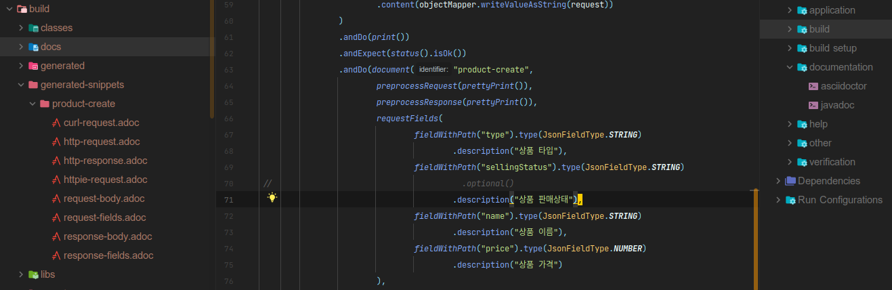Click the project tree vertical scrollbar
The width and height of the screenshot is (892, 290).
(x=212, y=59)
